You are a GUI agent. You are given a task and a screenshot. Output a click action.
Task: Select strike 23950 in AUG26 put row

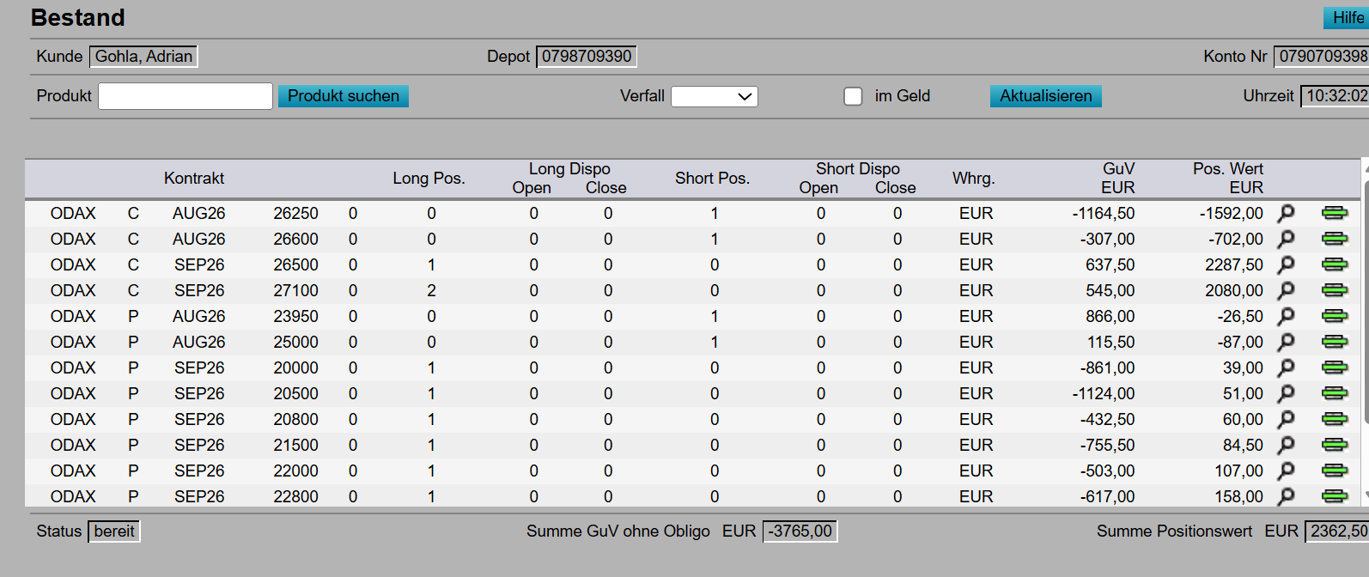pyautogui.click(x=295, y=316)
